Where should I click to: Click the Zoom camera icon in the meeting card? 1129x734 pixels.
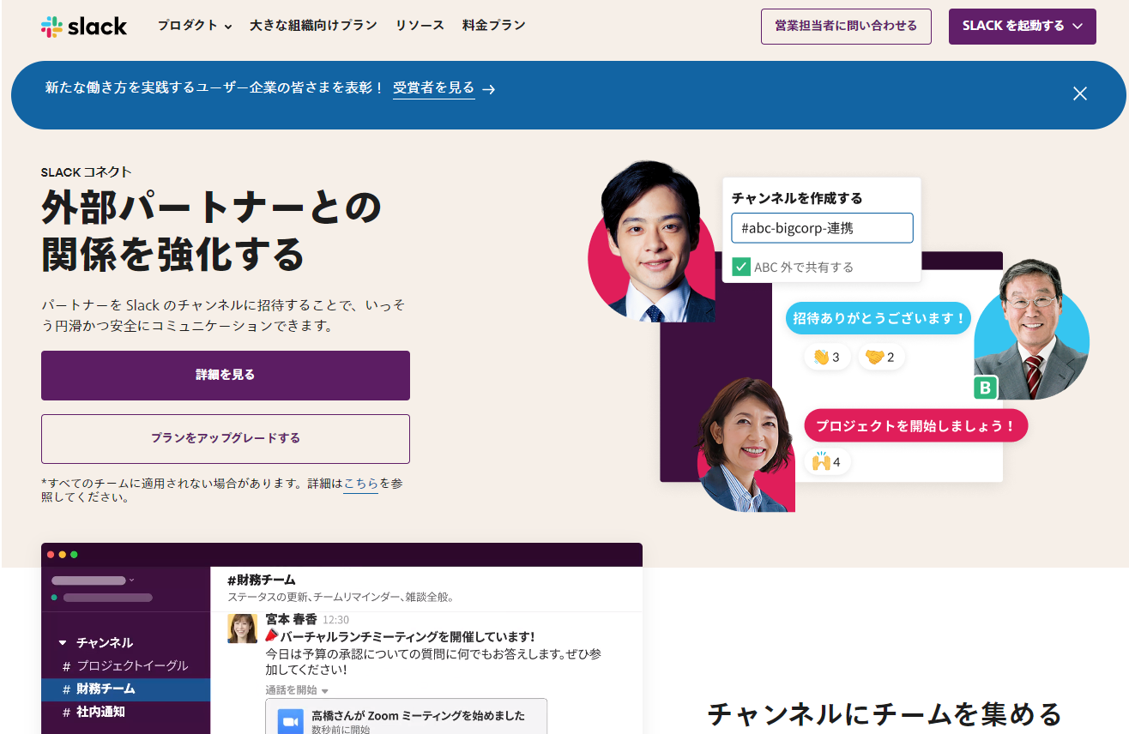click(291, 723)
